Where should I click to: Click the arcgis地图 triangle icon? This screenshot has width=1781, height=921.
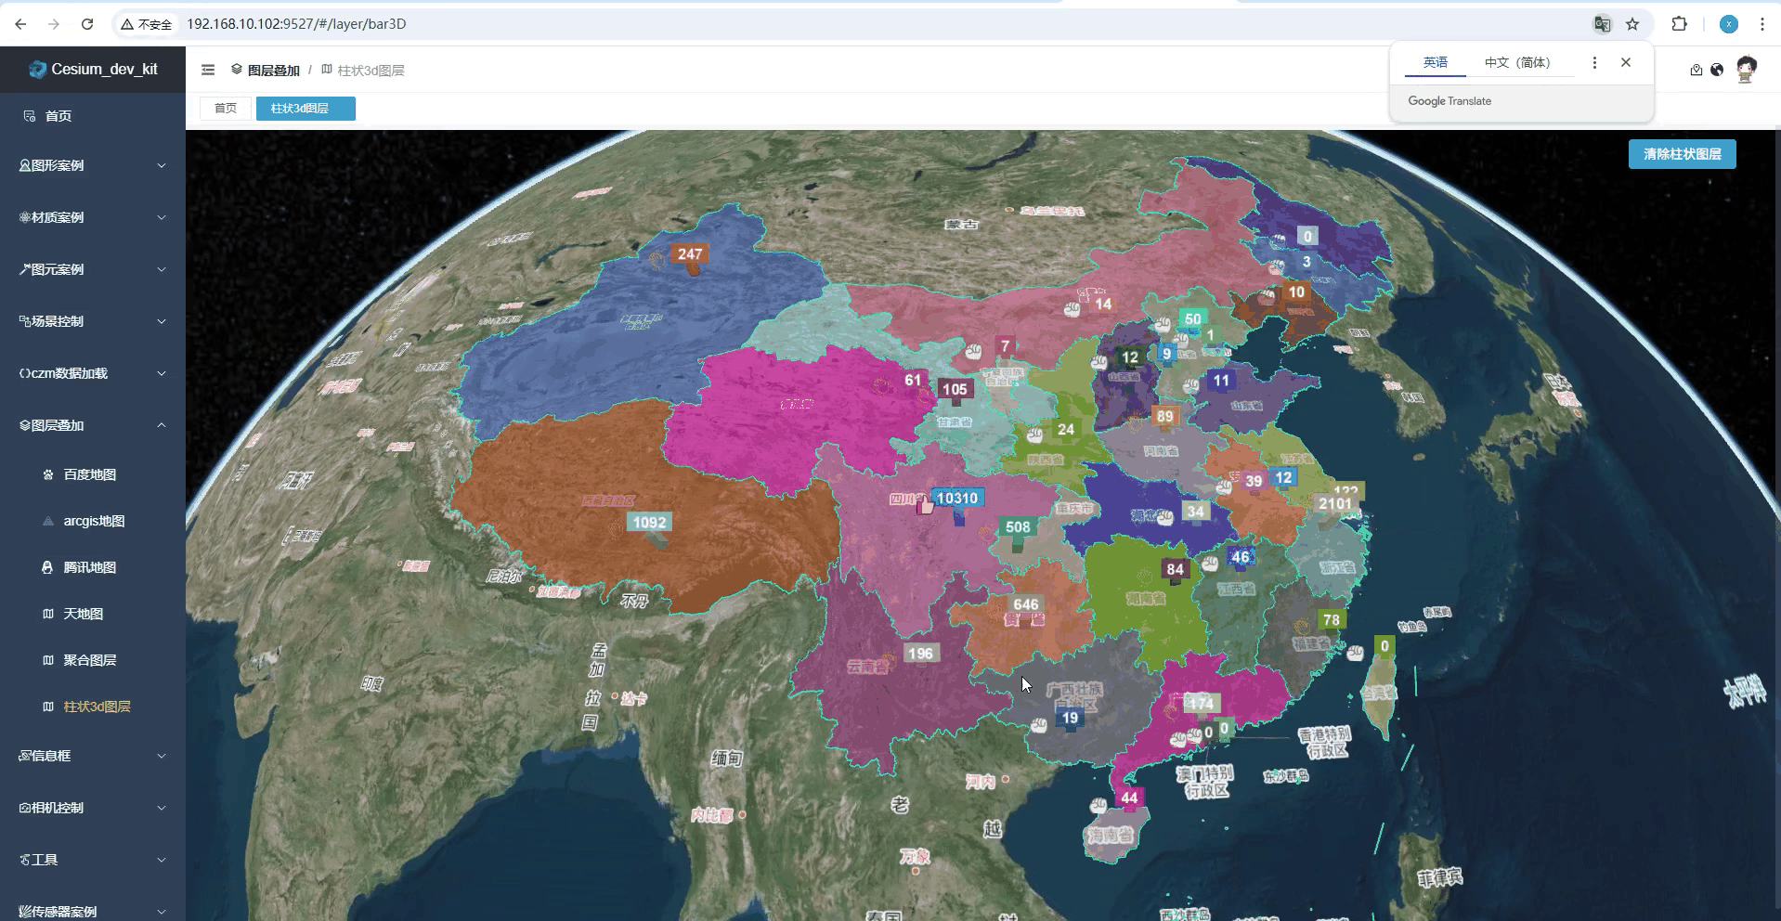pyautogui.click(x=48, y=521)
